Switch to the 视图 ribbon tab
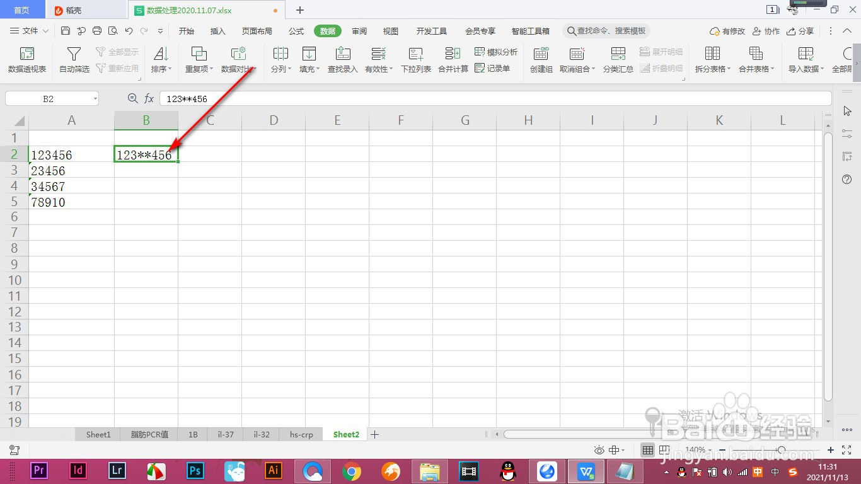 coord(391,31)
